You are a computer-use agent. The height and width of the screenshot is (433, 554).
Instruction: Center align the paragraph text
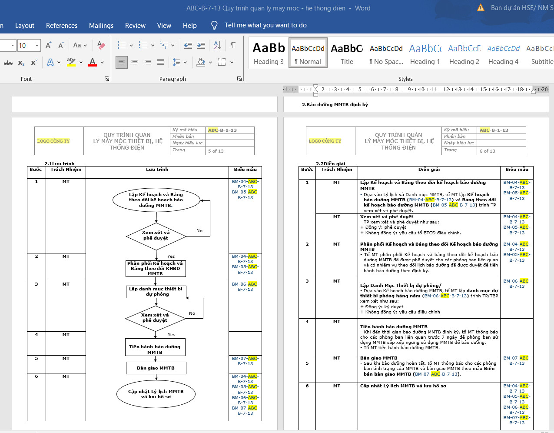point(135,62)
